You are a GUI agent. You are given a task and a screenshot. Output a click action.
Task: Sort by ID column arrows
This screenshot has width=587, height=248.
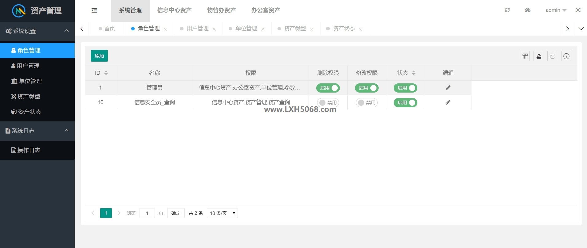click(106, 73)
